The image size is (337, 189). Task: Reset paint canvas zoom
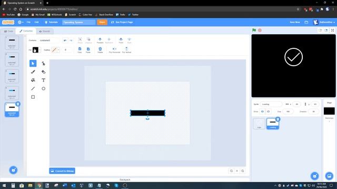[237, 171]
